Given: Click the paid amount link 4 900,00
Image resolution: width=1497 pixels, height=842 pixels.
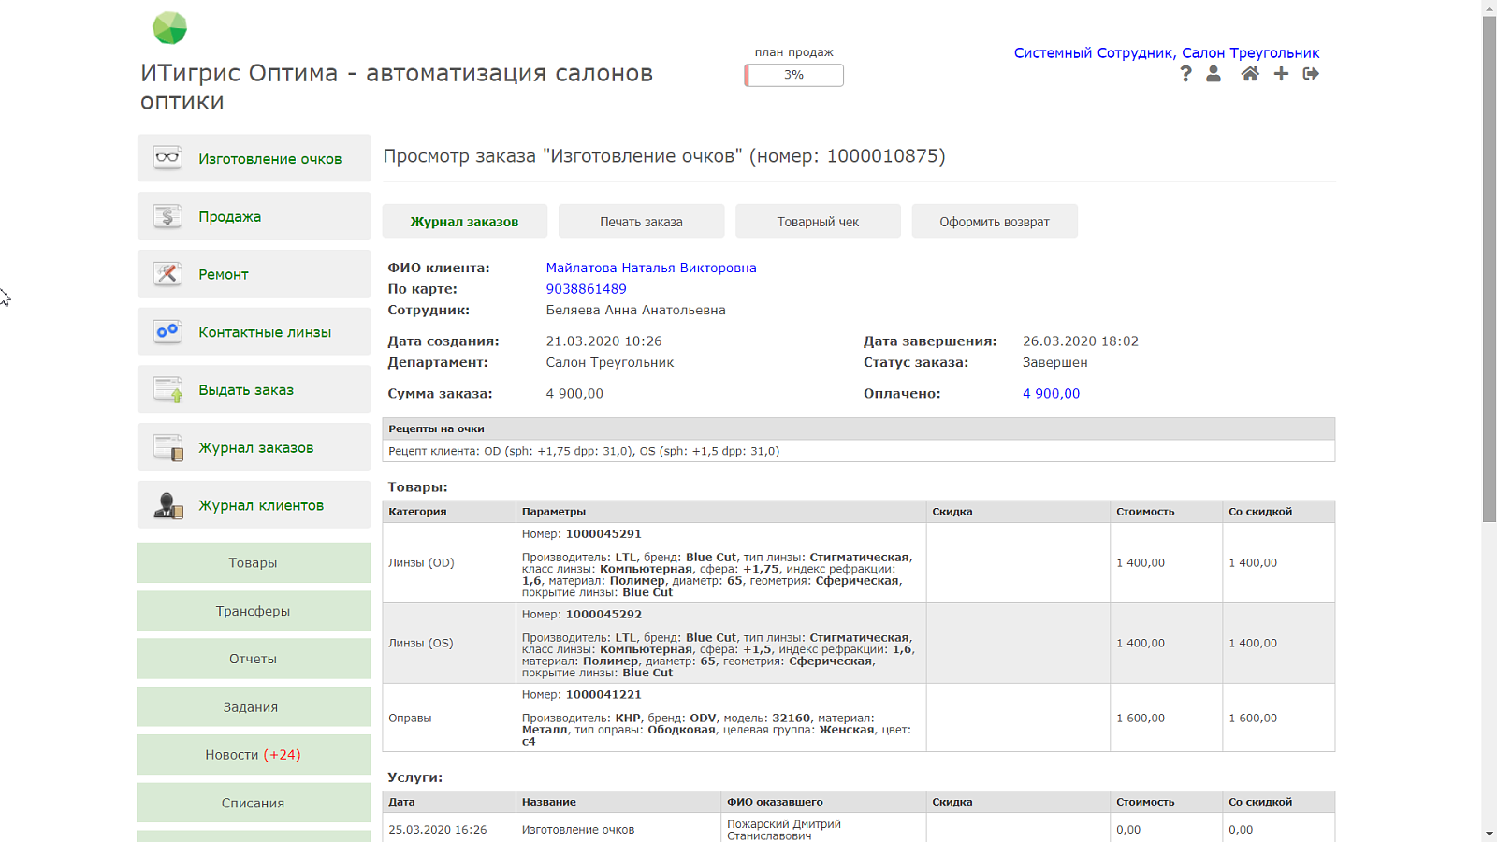Looking at the screenshot, I should 1051,394.
